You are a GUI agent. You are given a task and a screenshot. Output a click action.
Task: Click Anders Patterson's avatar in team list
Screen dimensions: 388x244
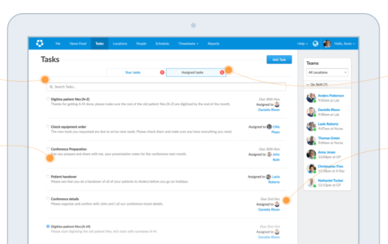pyautogui.click(x=311, y=98)
